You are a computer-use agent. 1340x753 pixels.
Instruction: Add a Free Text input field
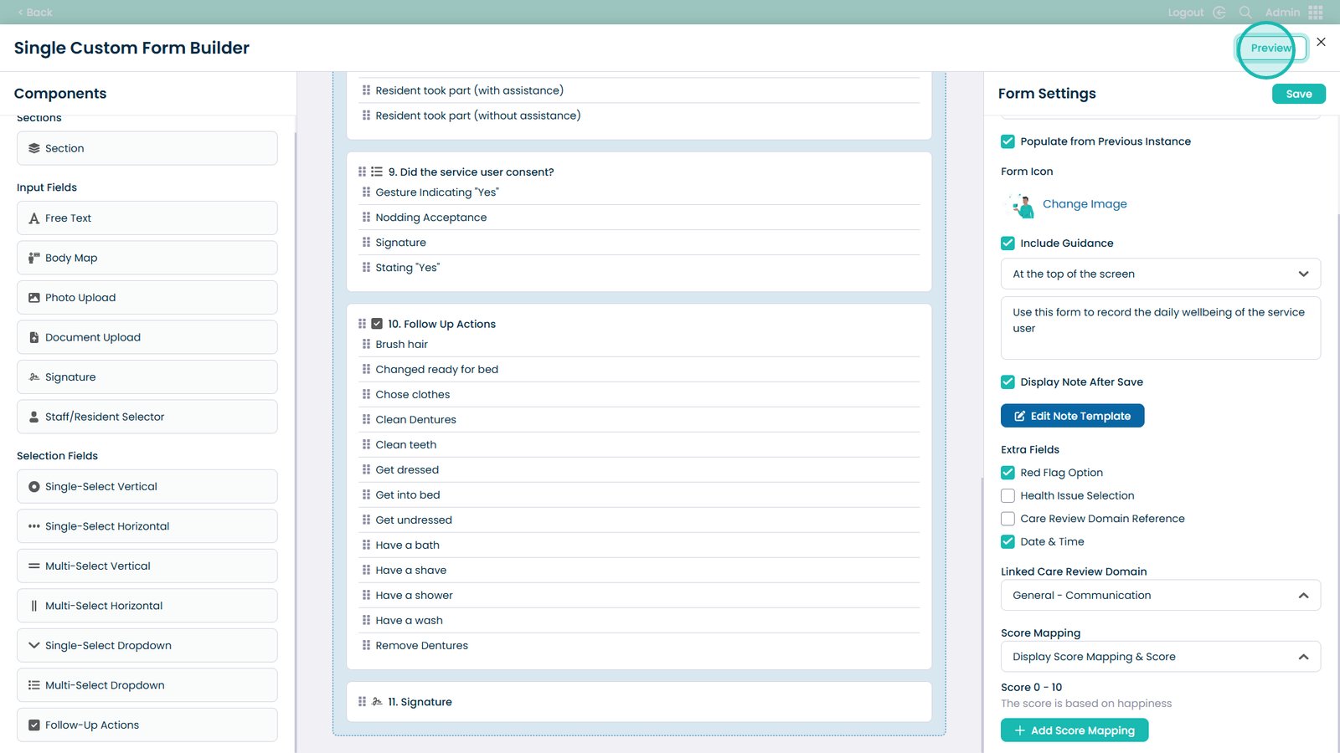click(x=147, y=218)
